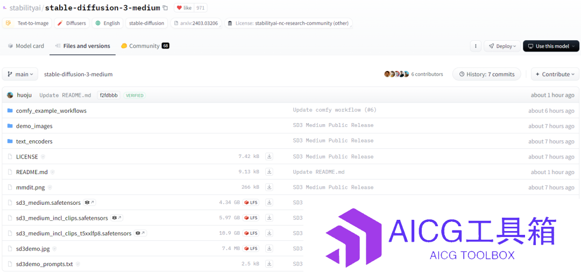Viewport: 581px width, 273px height.
Task: Click the security scan icon next to README.md
Action: (53, 172)
